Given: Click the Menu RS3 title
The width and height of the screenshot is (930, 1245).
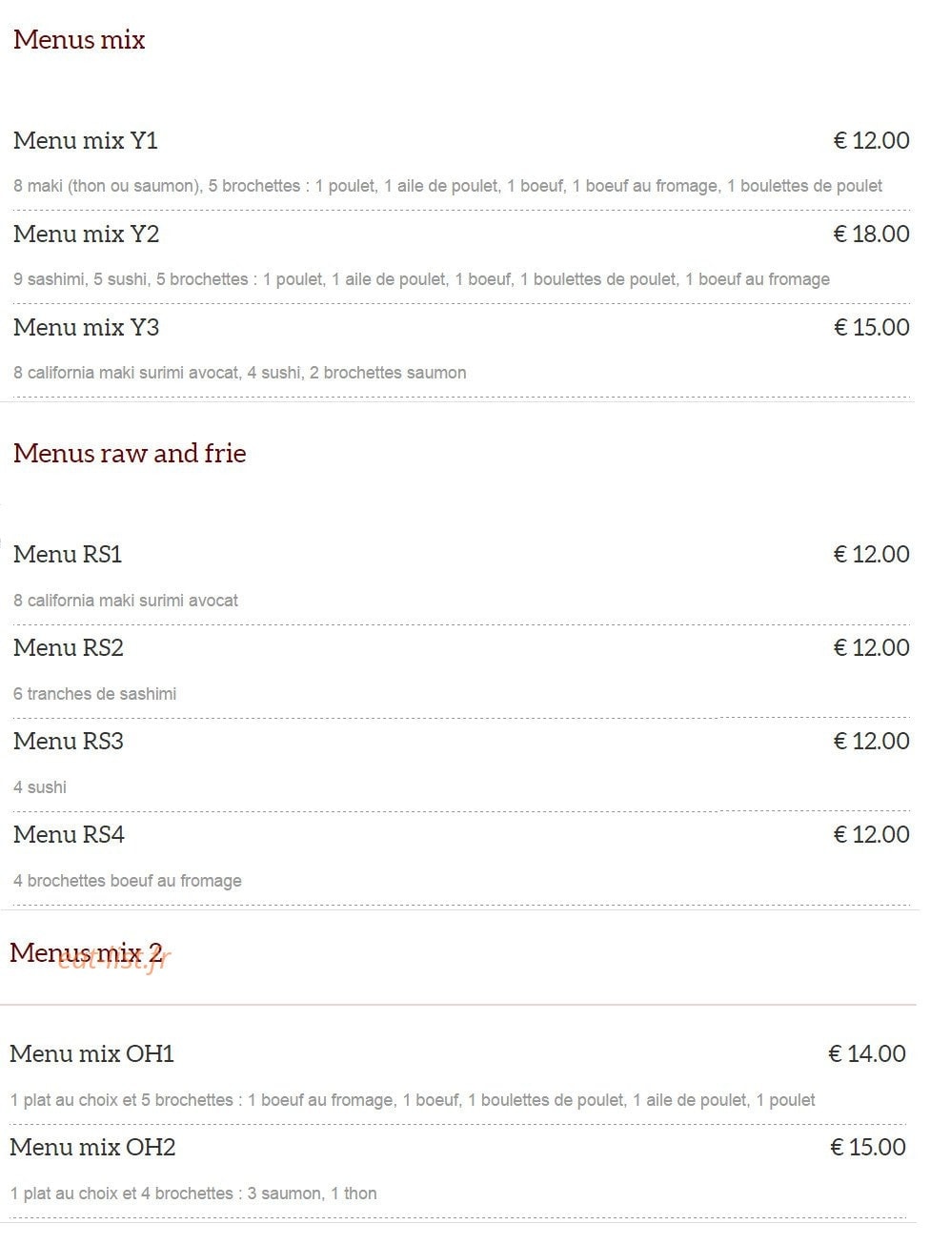Looking at the screenshot, I should 69,742.
